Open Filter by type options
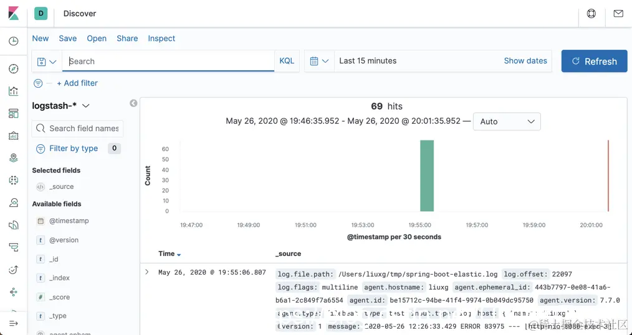 point(74,149)
